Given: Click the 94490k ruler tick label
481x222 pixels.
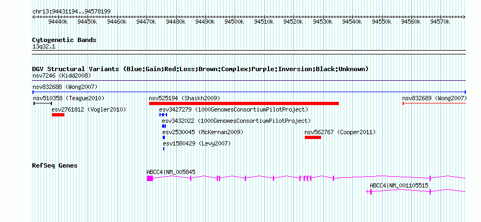Looking at the screenshot, I should click(205, 22).
